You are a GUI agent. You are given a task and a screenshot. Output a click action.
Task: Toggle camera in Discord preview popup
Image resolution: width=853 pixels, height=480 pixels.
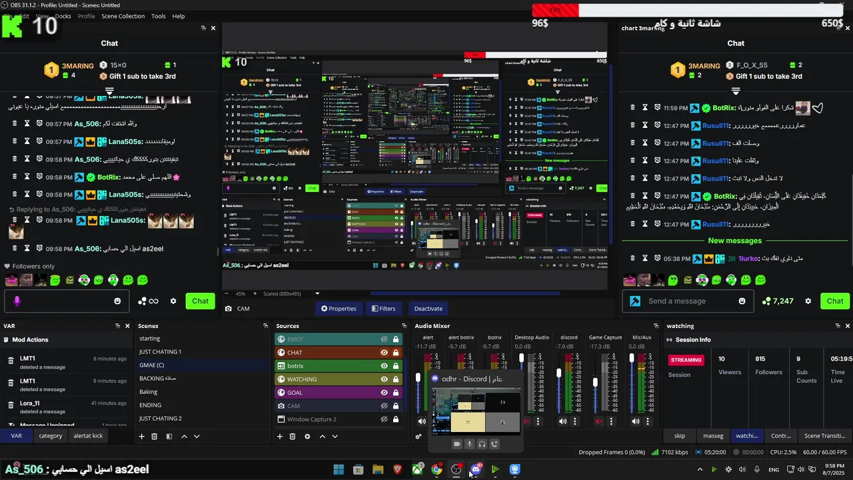pyautogui.click(x=457, y=444)
